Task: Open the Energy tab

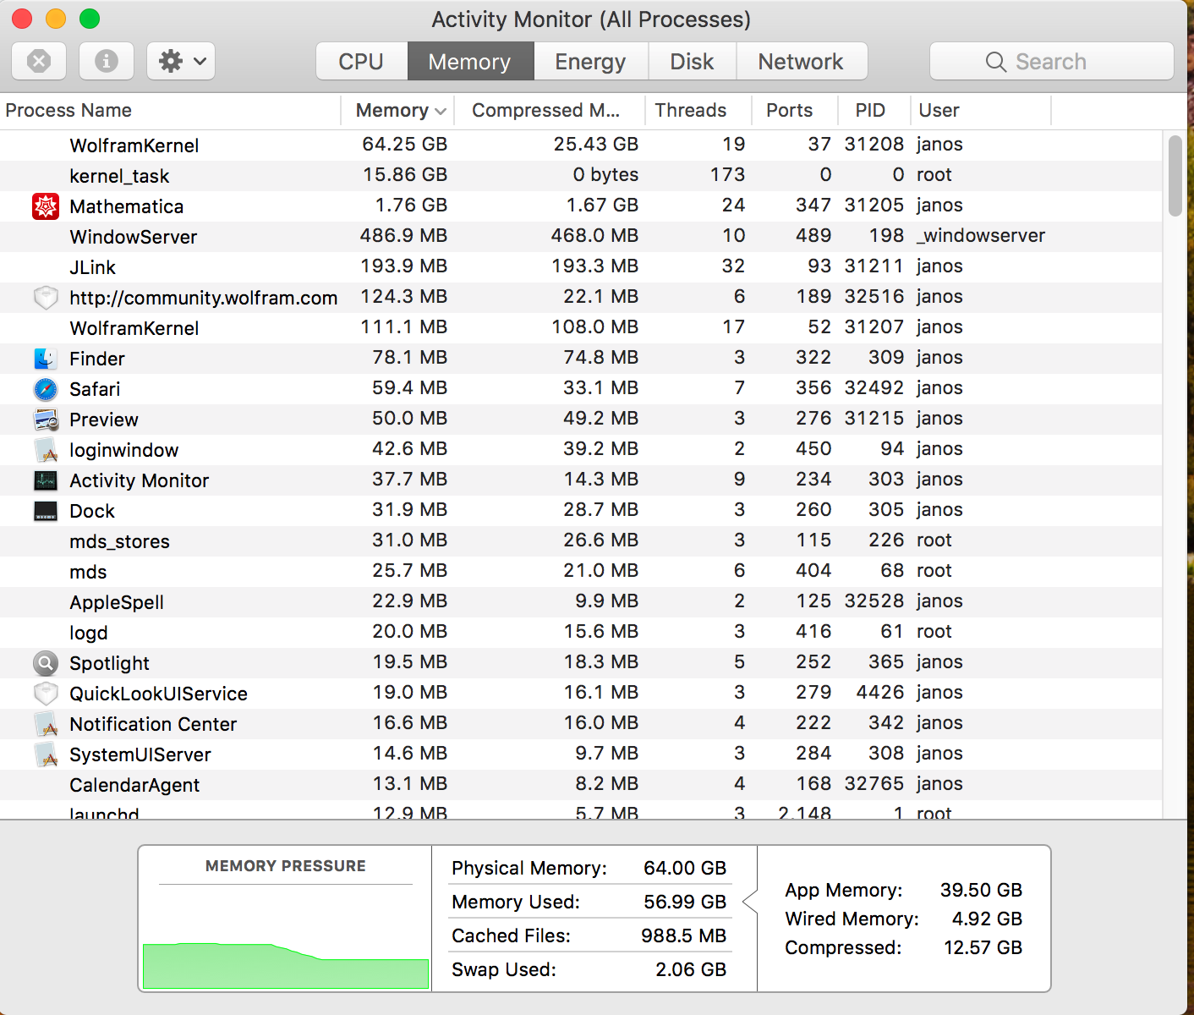Action: [x=590, y=61]
